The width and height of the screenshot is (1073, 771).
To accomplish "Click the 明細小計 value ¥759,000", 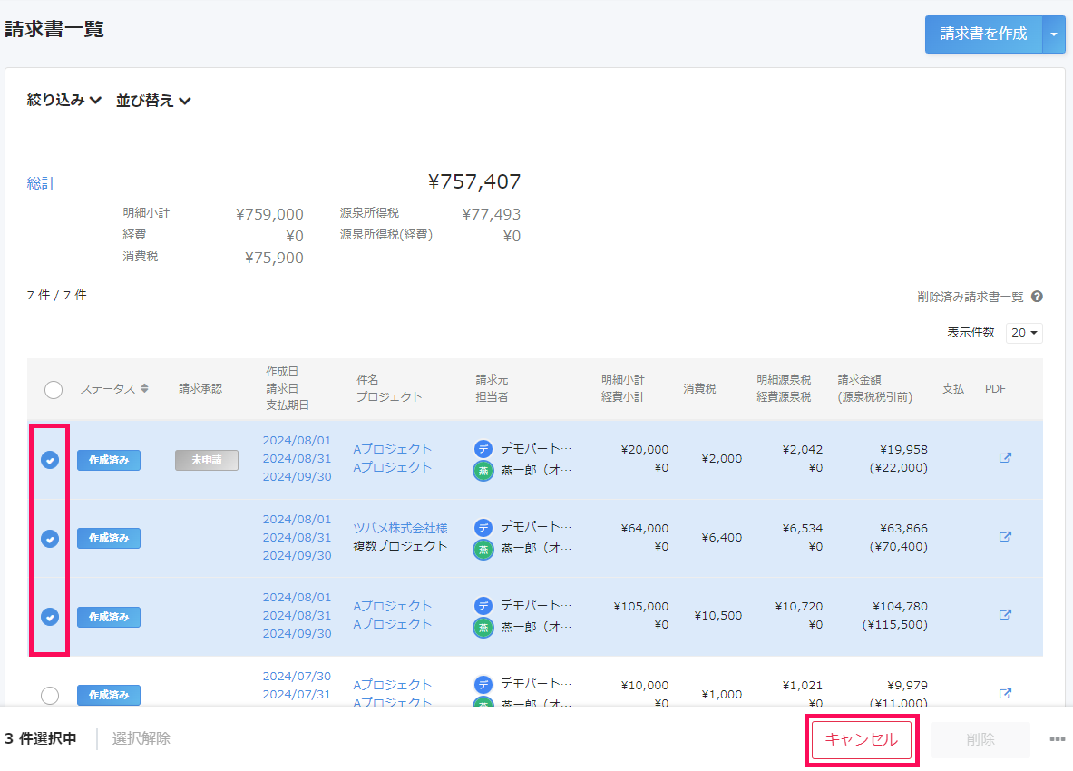I will (x=269, y=214).
